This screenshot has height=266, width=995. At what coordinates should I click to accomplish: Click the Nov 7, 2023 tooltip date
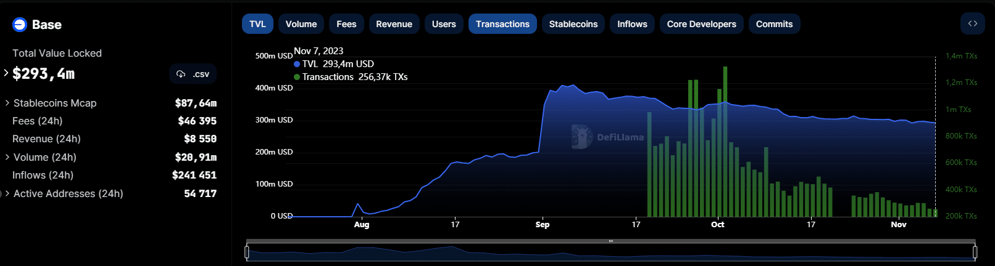[318, 50]
